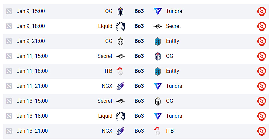Click Liquid horse logo in Jan 9 18:00 match
274x140 pixels.
point(120,26)
